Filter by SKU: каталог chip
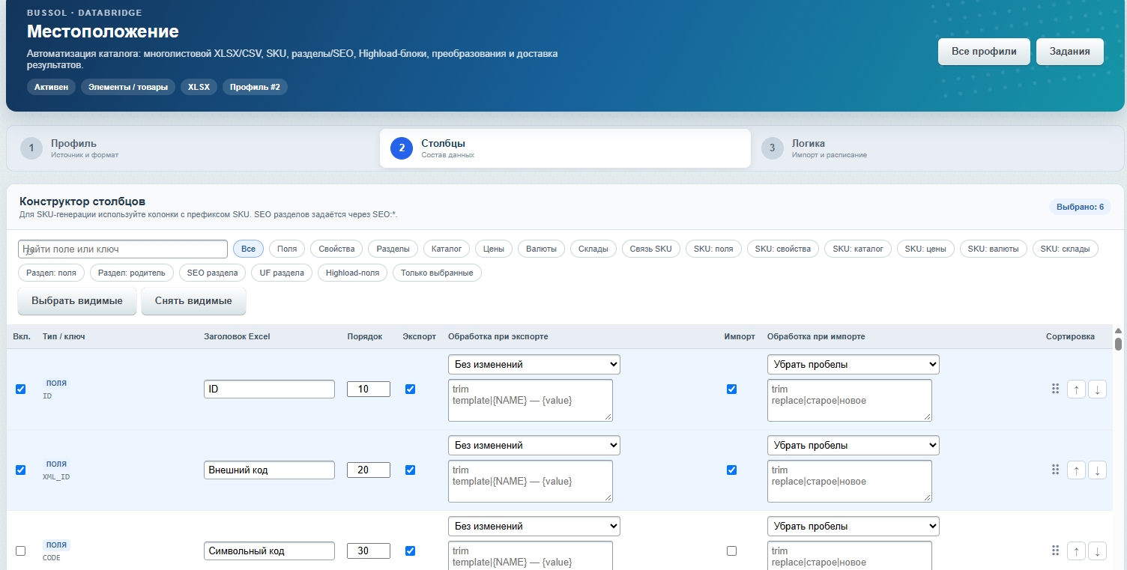1127x570 pixels. point(858,249)
